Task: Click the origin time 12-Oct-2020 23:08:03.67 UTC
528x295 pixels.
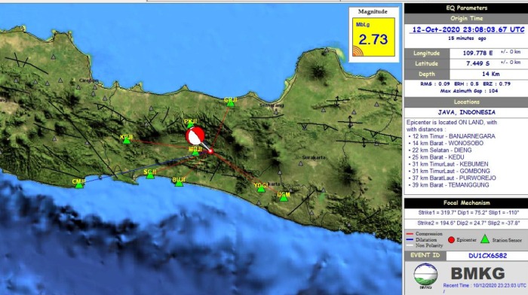Action: tap(468, 29)
